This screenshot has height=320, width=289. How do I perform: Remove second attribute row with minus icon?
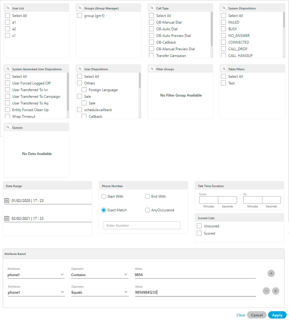pos(266,291)
